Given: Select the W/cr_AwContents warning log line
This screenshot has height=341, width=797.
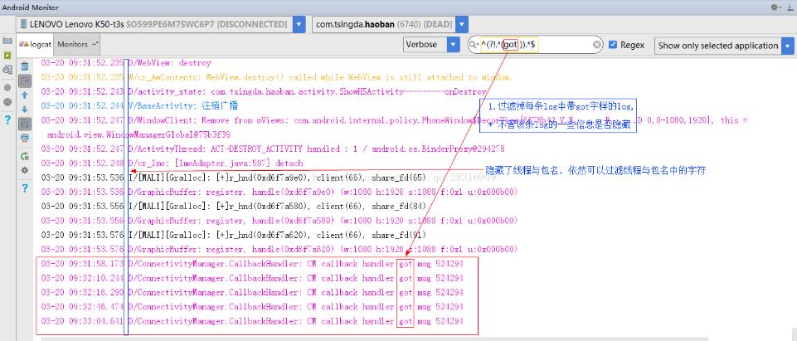Looking at the screenshot, I should [276, 77].
